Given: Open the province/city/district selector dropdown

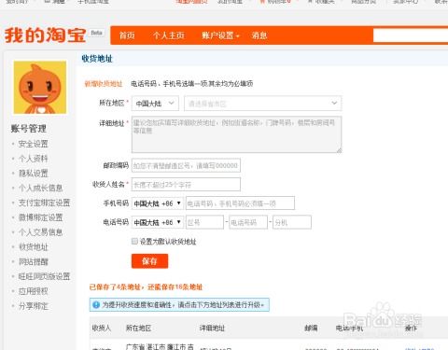Looking at the screenshot, I should (263, 104).
